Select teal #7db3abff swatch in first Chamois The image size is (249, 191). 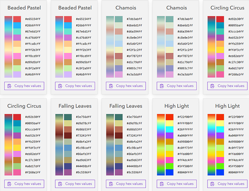click(x=119, y=19)
